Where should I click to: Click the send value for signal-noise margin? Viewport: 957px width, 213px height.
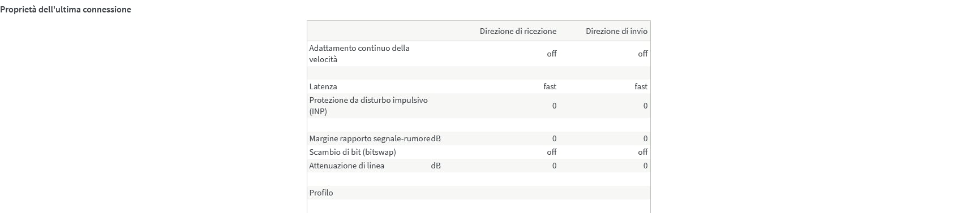(645, 138)
